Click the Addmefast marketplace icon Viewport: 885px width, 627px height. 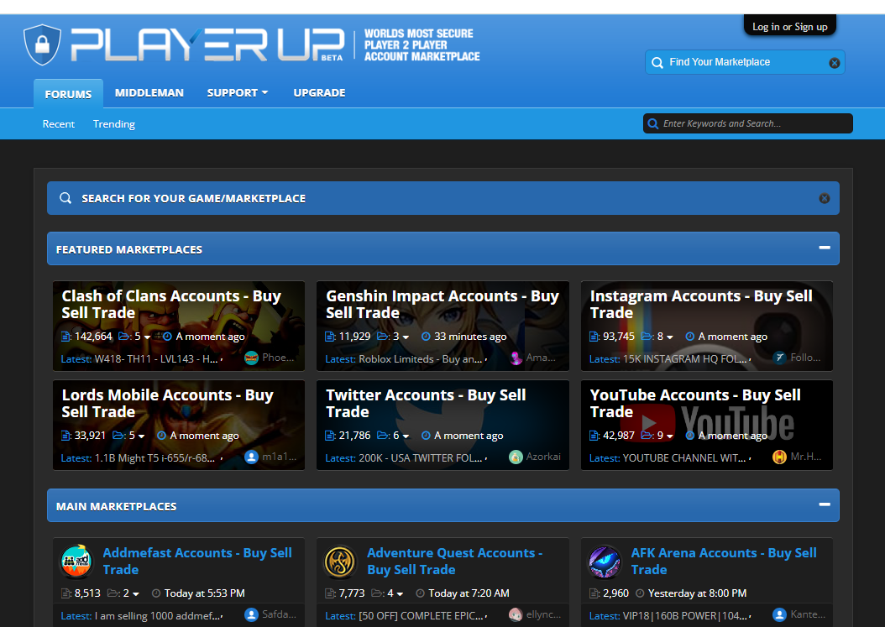76,561
